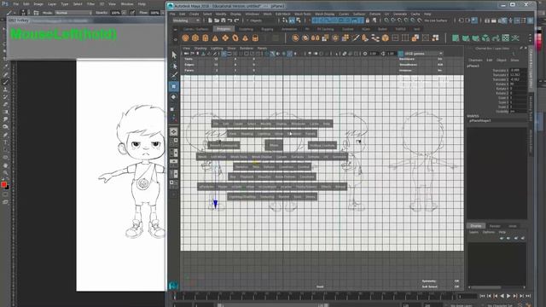The image size is (546, 307).
Task: Click the polygon Cube shelf icon
Action: tap(195, 38)
